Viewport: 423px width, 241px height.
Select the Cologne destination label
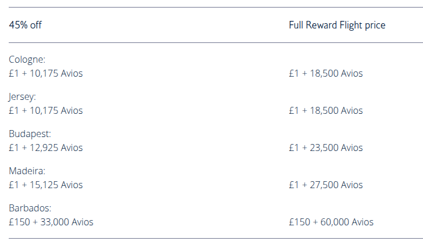pyautogui.click(x=27, y=59)
